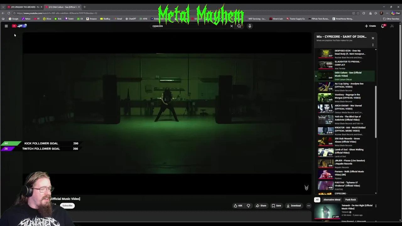Open the YouTube guide hamburger menu
Image resolution: width=402 pixels, height=226 pixels.
click(x=6, y=26)
